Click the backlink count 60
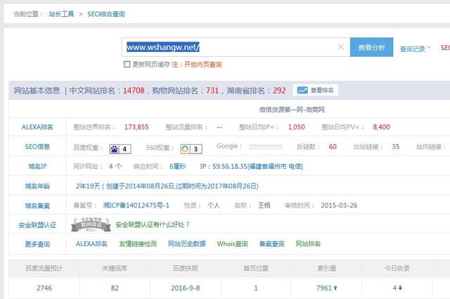The image size is (450, 299). click(333, 147)
